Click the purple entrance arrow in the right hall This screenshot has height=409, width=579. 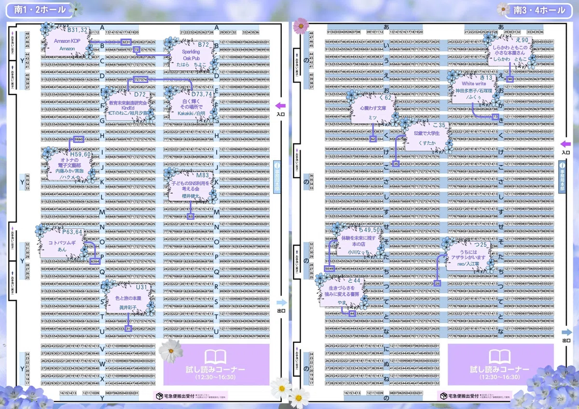coord(566,143)
